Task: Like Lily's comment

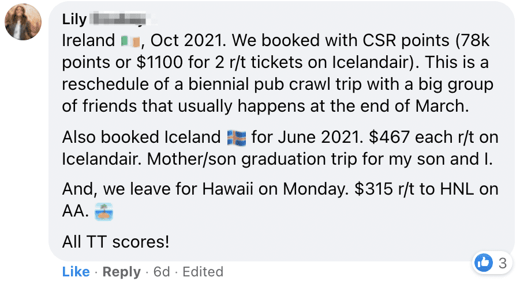Action: tap(76, 271)
